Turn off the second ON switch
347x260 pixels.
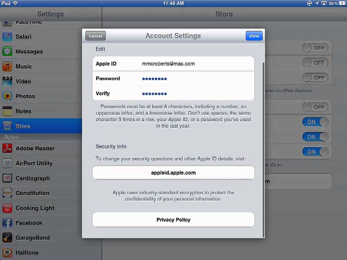pos(315,137)
